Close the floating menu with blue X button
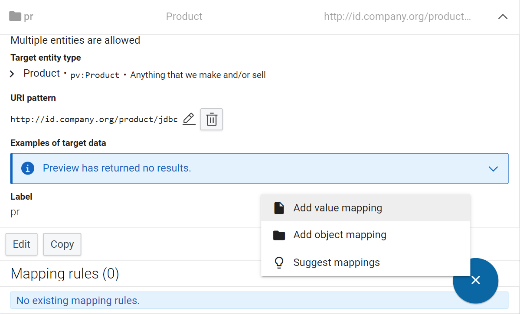This screenshot has width=520, height=314. 475,280
